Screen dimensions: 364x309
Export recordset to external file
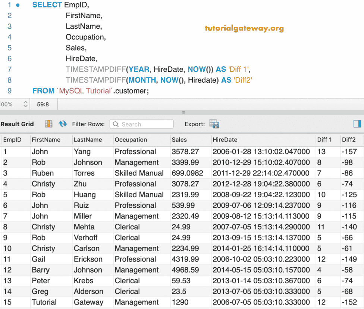click(x=214, y=124)
